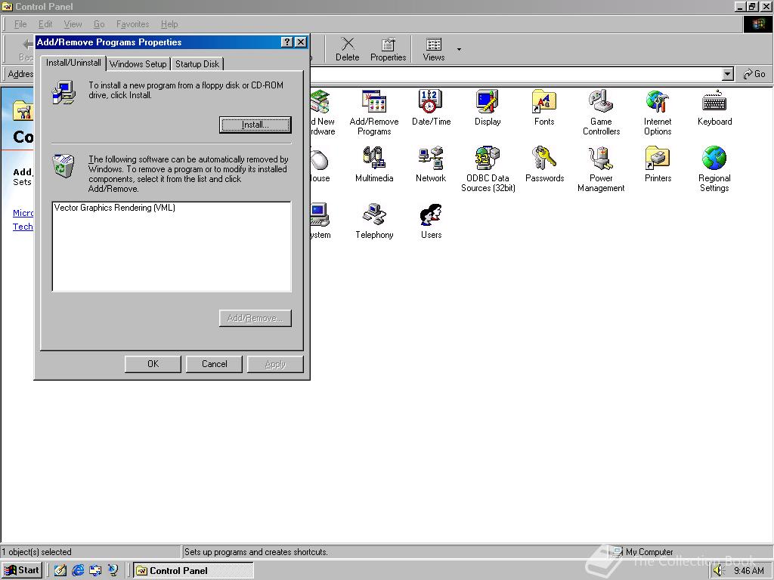
Task: Click the 9:46 AM clock in tray
Action: pyautogui.click(x=749, y=571)
